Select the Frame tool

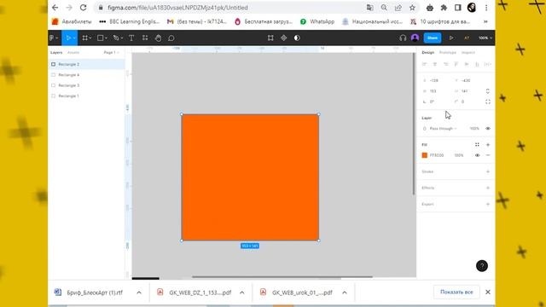click(x=84, y=38)
